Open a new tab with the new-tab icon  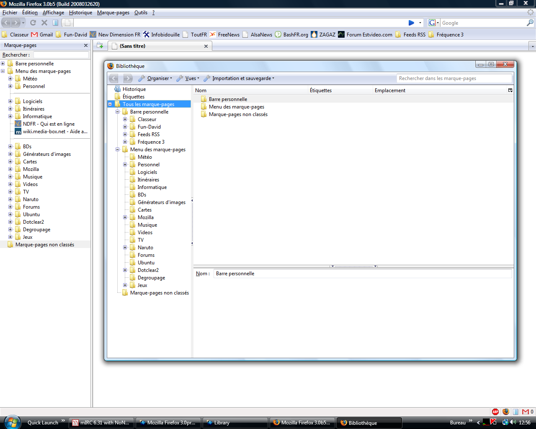tap(100, 46)
